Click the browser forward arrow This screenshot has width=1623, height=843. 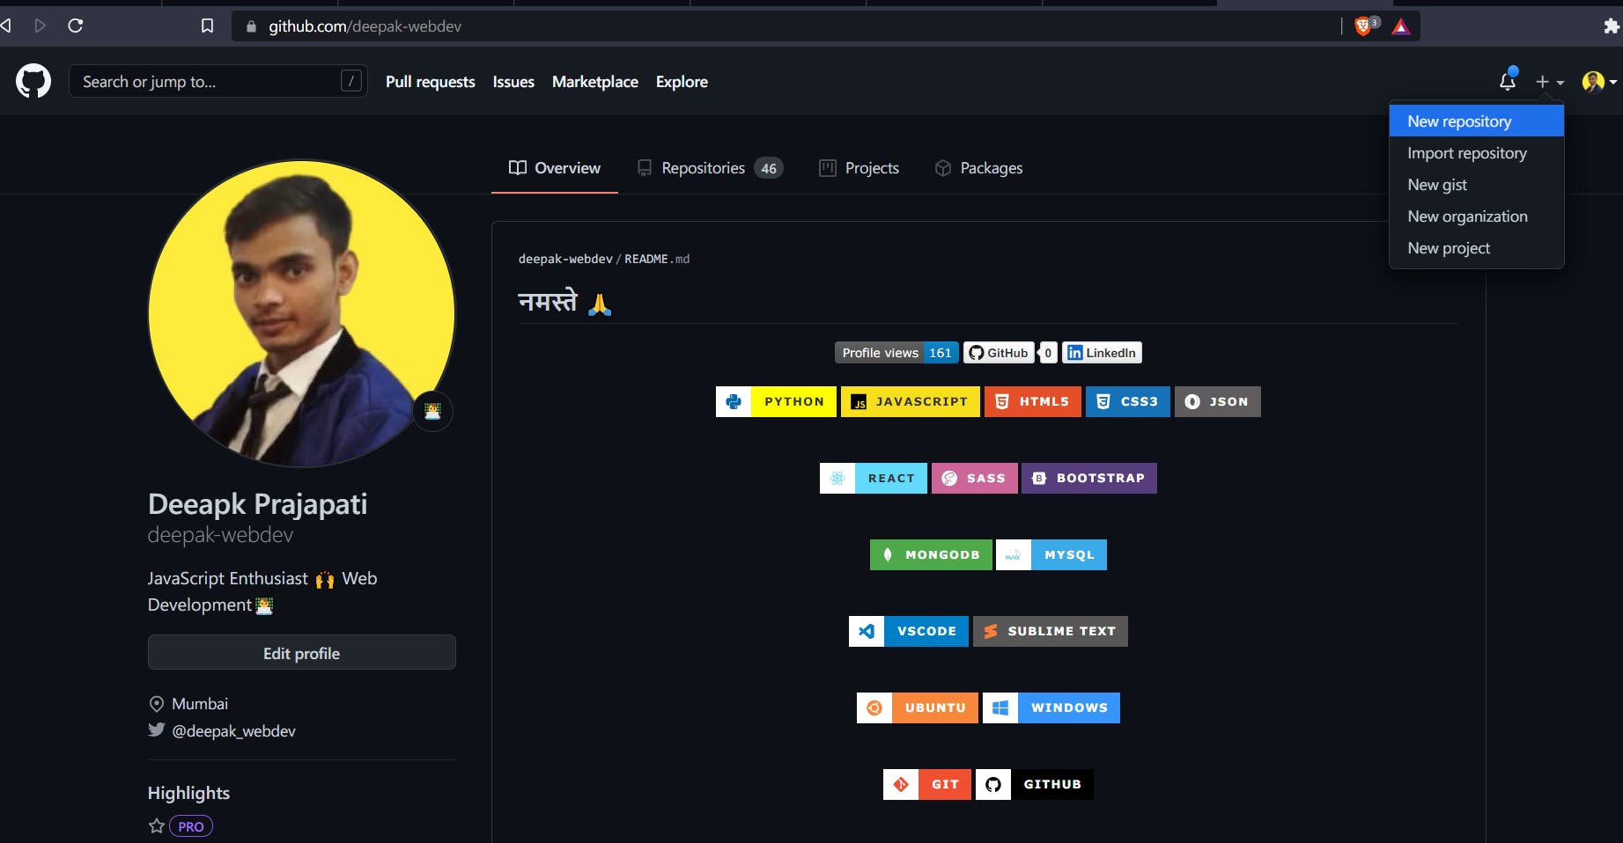[x=40, y=26]
